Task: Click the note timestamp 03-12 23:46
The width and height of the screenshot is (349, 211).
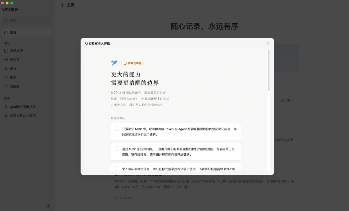Action: point(123,198)
